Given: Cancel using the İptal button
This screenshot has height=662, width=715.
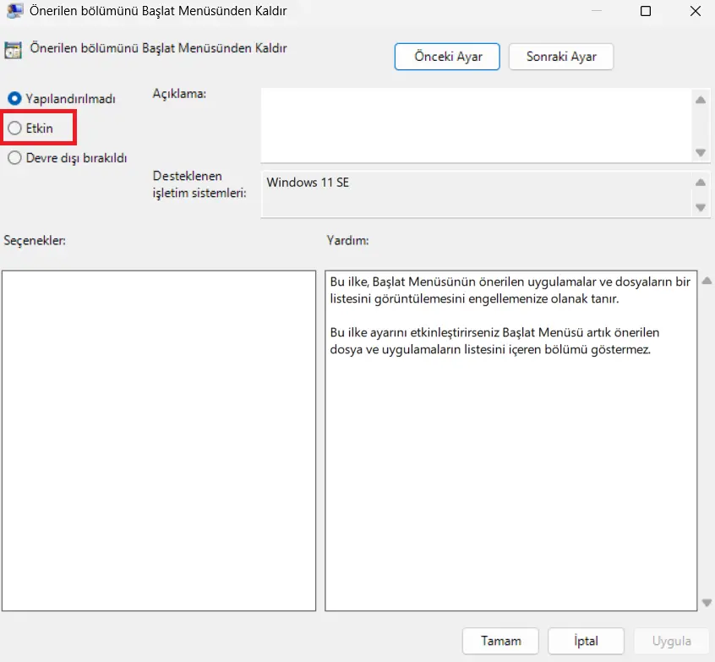Looking at the screenshot, I should (x=586, y=641).
